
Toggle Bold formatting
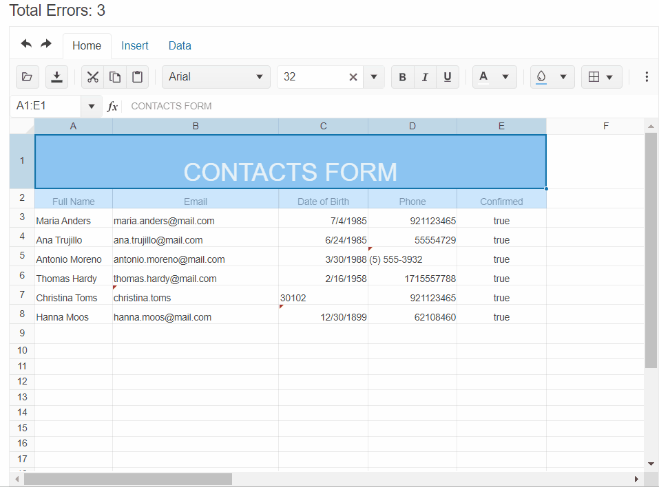[403, 77]
